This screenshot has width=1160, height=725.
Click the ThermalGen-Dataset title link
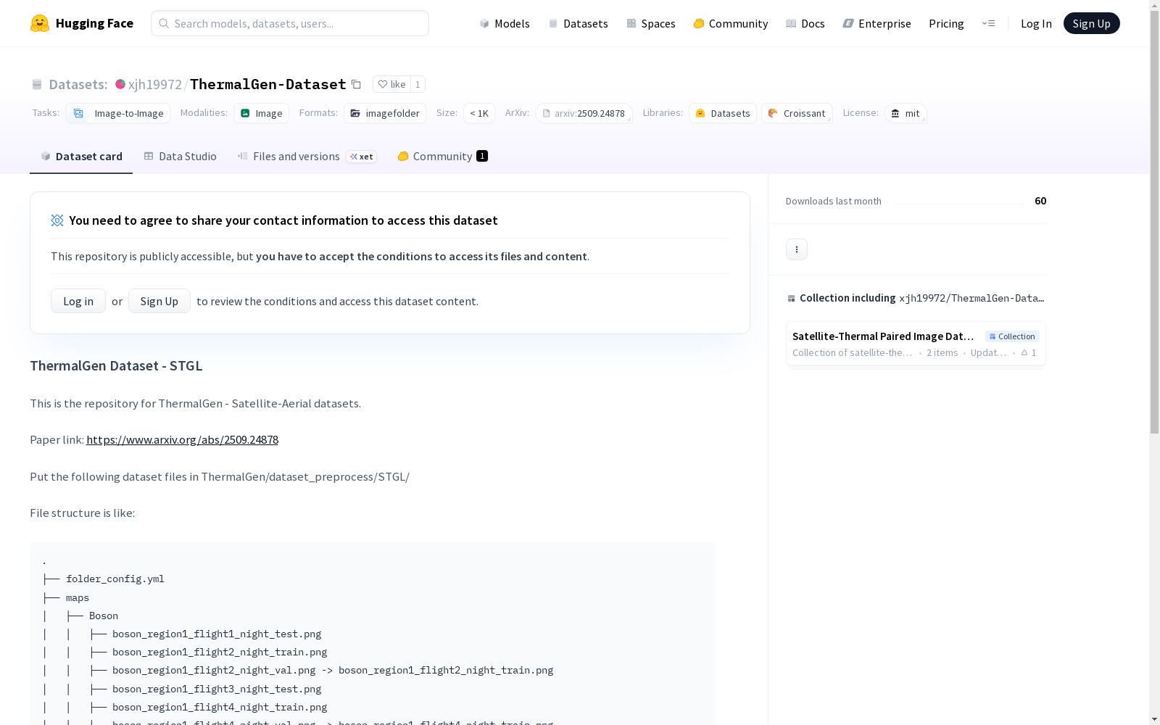[268, 84]
